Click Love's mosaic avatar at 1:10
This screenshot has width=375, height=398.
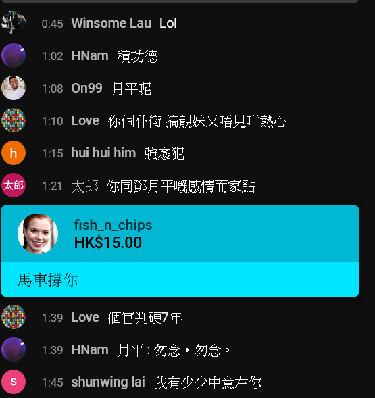coord(14,120)
